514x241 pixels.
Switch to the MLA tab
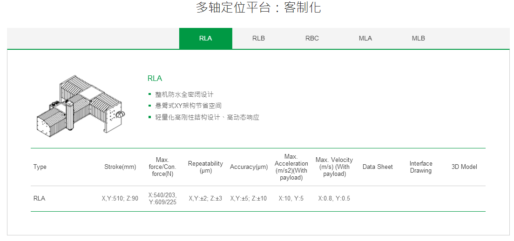365,38
